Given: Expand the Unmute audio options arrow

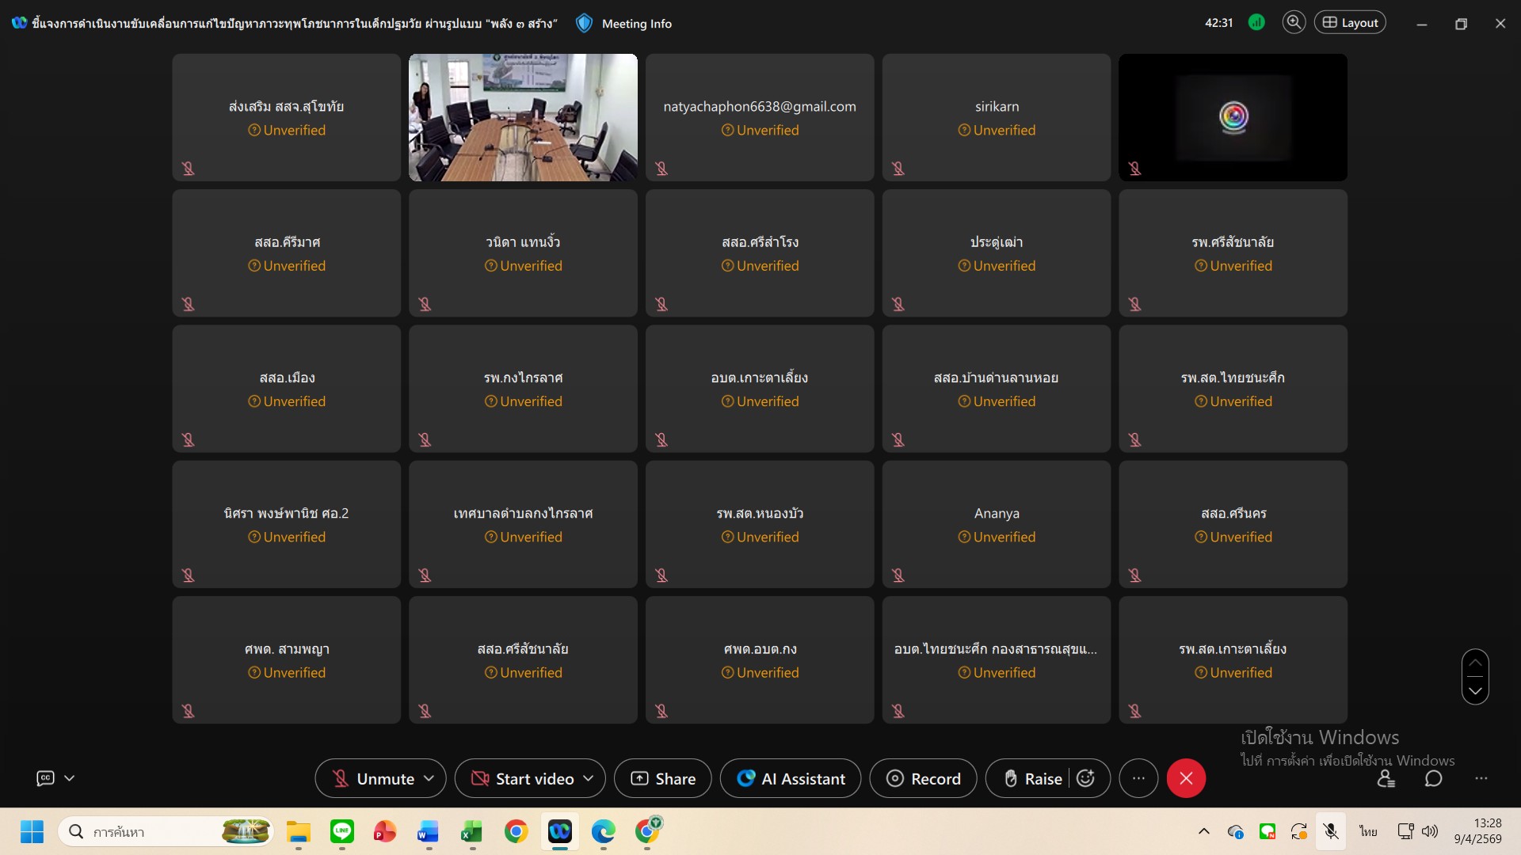Looking at the screenshot, I should 429,779.
